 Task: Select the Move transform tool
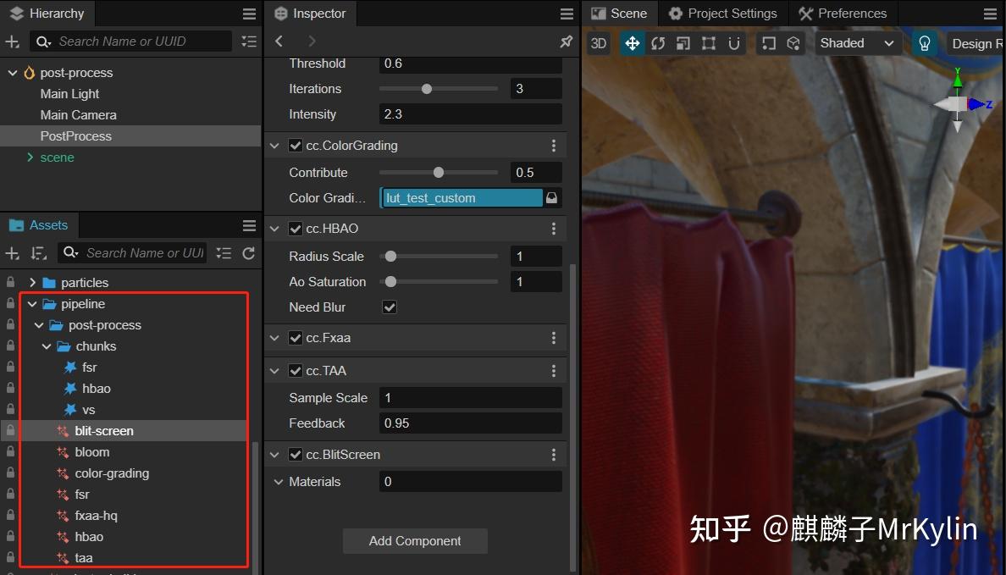632,42
